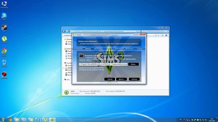Open the Recycle Bin on desktop

pyautogui.click(x=4, y=63)
